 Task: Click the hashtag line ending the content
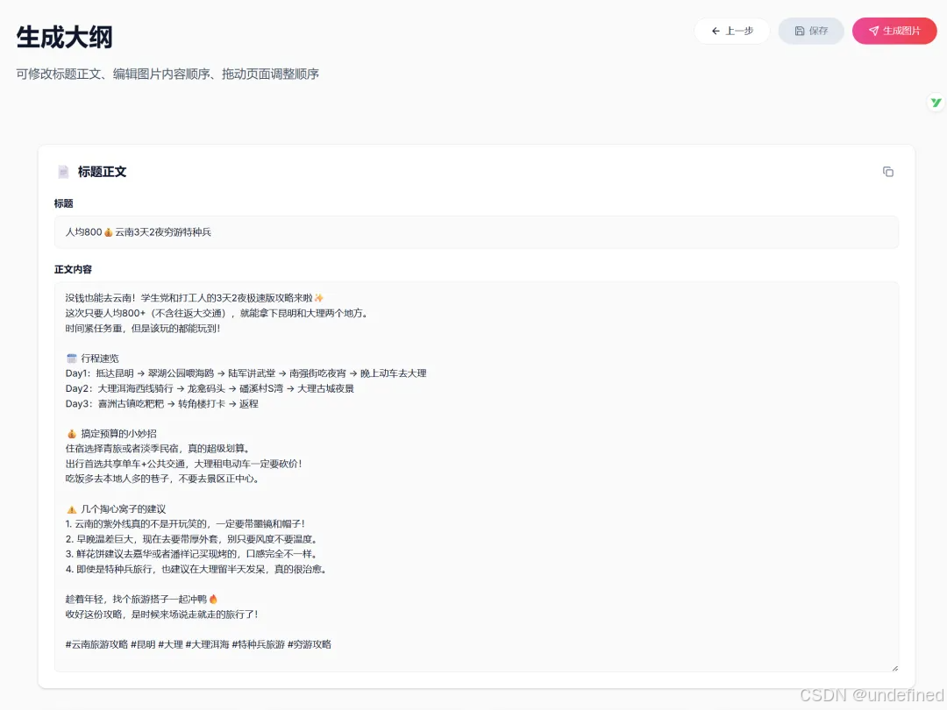point(197,644)
